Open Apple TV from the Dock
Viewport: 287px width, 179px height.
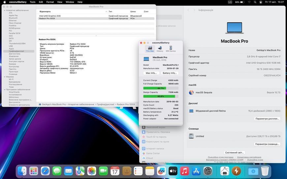(x=173, y=171)
